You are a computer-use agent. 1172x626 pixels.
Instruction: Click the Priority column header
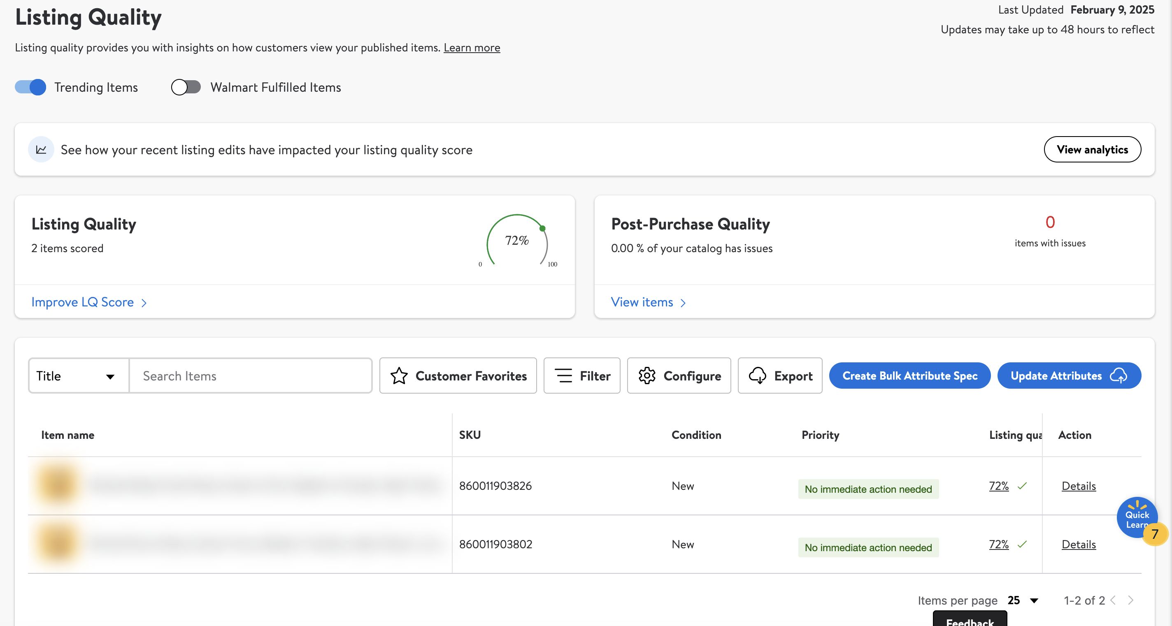(x=820, y=435)
